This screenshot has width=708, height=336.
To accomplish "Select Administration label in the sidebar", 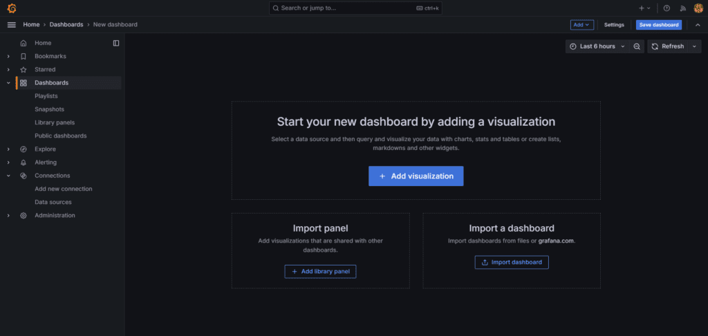I will tap(55, 216).
